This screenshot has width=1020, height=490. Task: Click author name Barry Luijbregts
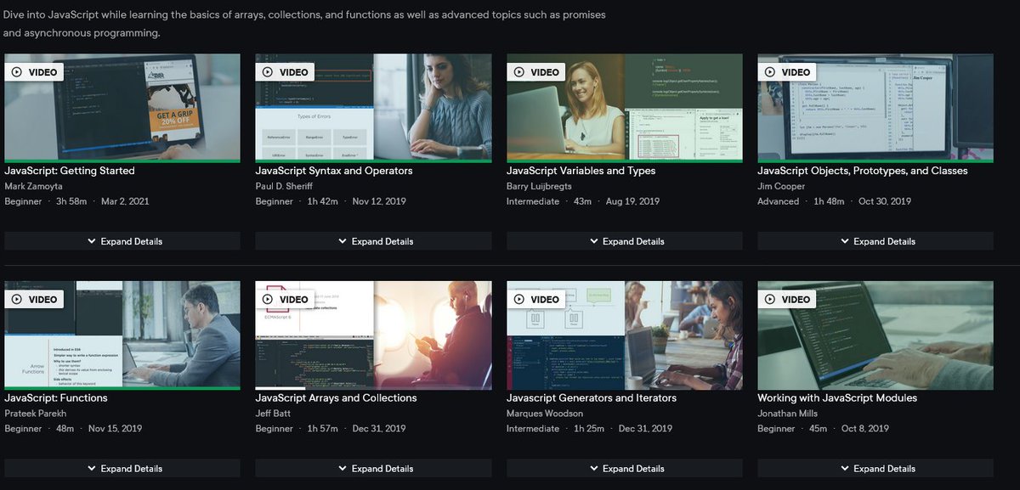(539, 186)
